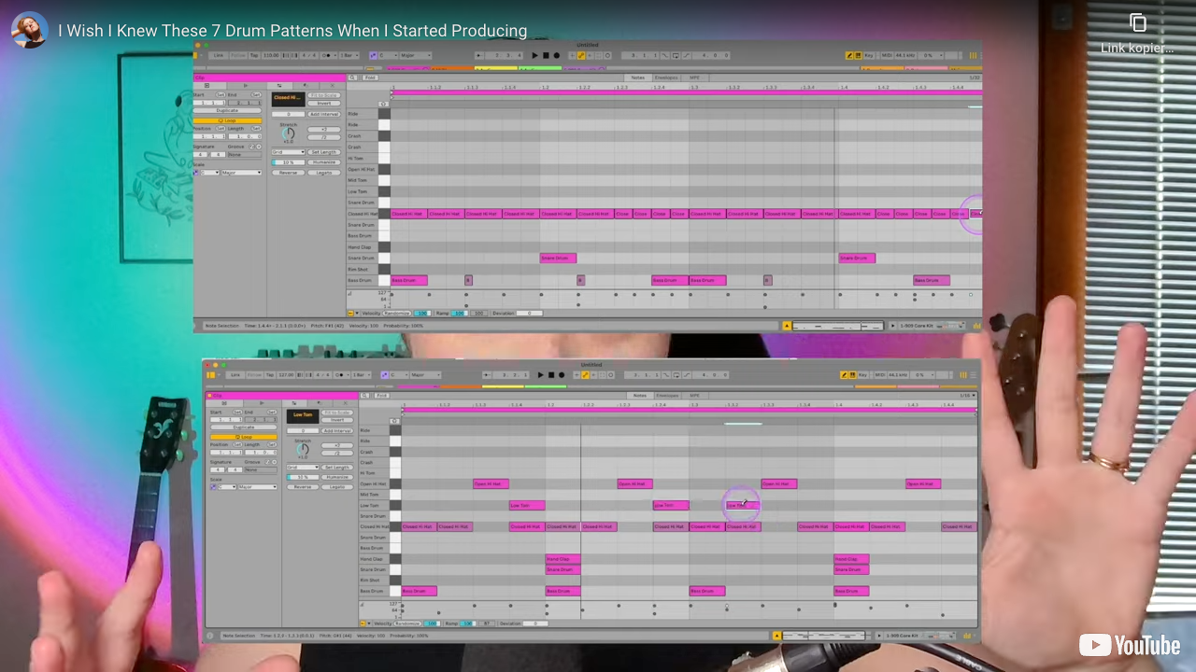Toggle Fold in the lower piano roll
Screen dimensions: 1196x672
click(381, 396)
